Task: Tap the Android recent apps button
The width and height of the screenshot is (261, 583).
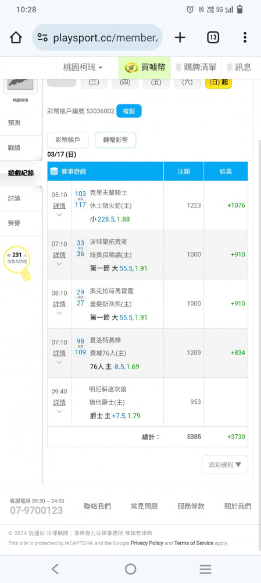Action: 205,569
